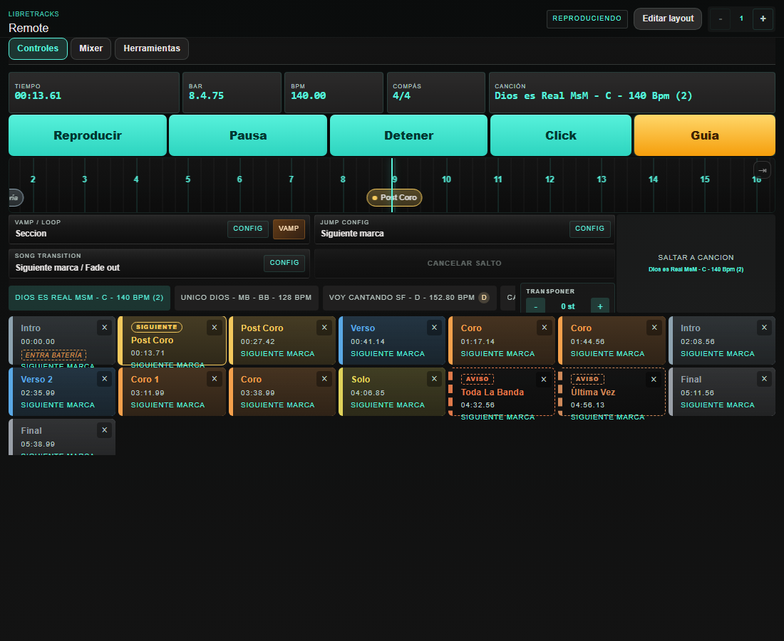The height and width of the screenshot is (641, 784).
Task: Jump to Verso marker at 00:41.14
Action: pyautogui.click(x=392, y=340)
